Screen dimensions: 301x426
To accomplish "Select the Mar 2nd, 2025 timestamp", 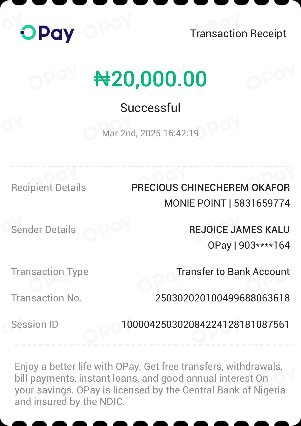I will point(150,133).
